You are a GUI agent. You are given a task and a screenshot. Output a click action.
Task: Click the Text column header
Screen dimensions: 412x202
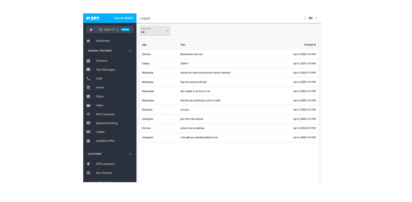pos(183,45)
